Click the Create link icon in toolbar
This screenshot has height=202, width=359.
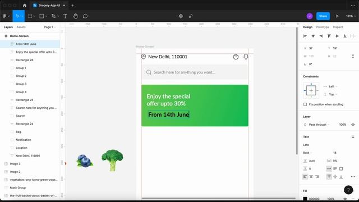(x=191, y=16)
